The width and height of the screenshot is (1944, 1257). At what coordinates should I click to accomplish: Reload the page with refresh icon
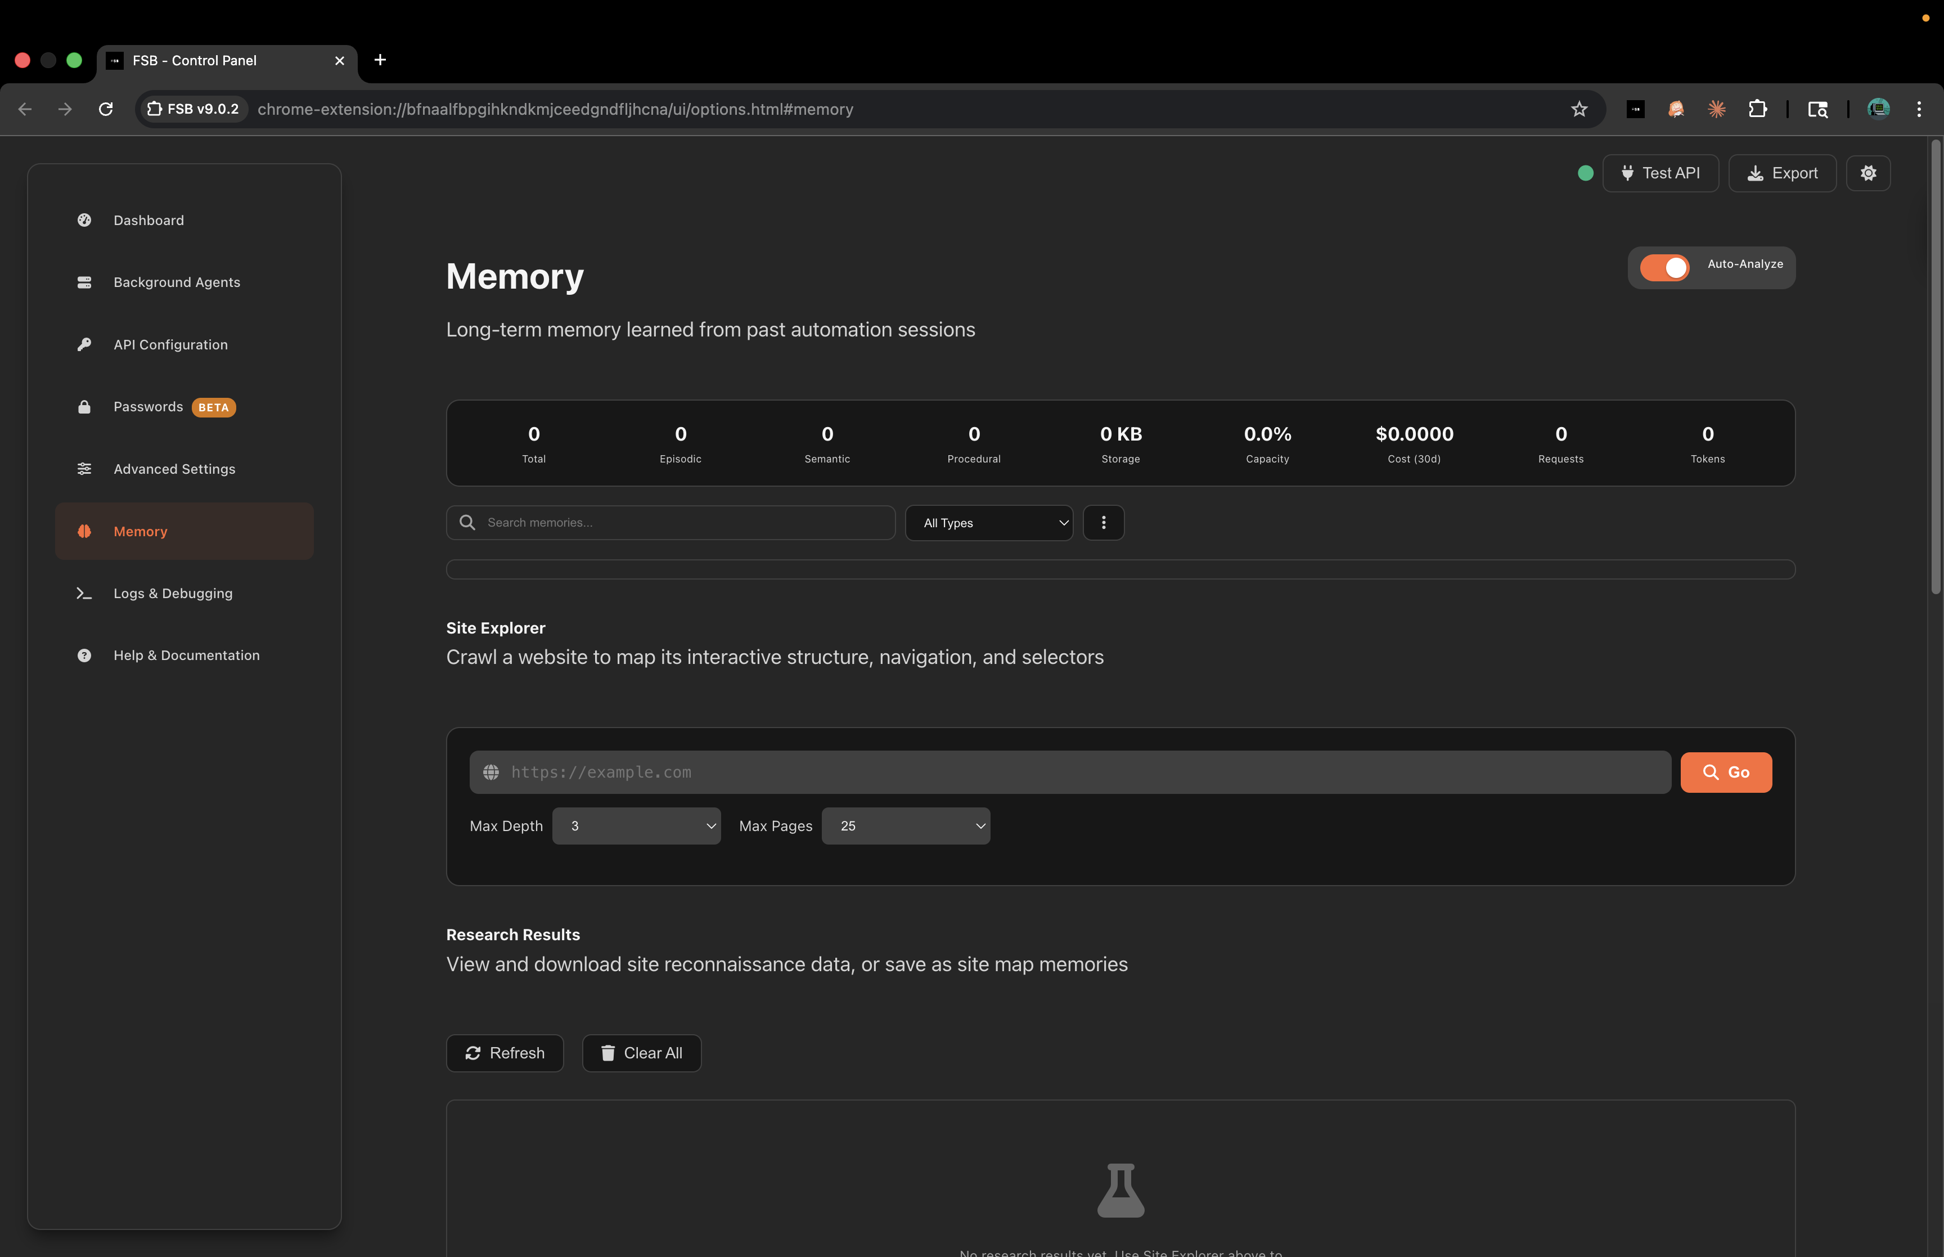click(106, 109)
